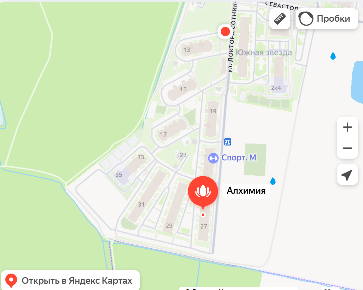Zoom out with the minus button
This screenshot has height=290, width=363.
(348, 148)
